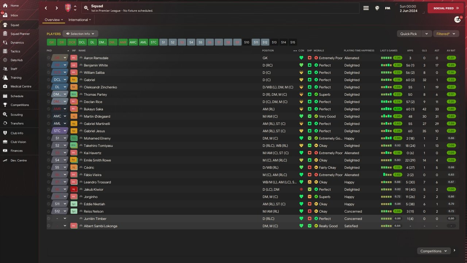Select the AMC position pill
This screenshot has height=263, width=467.
pyautogui.click(x=133, y=42)
